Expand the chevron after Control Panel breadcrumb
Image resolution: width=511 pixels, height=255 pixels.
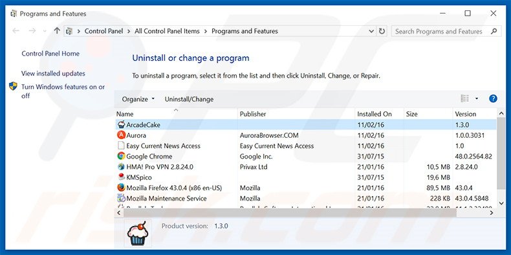(x=129, y=31)
